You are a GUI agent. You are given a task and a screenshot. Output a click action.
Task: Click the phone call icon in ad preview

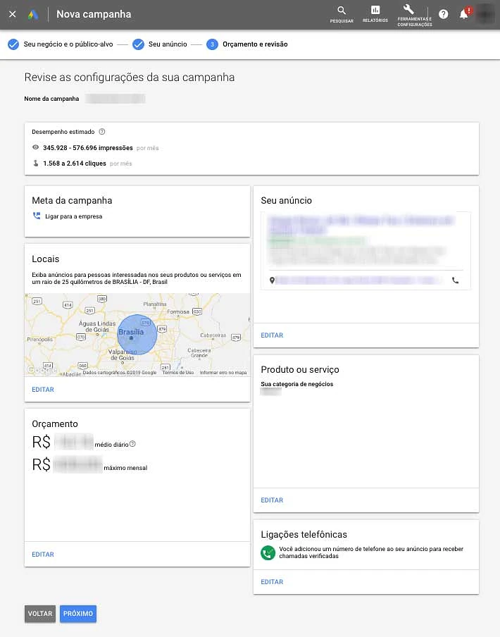click(456, 280)
